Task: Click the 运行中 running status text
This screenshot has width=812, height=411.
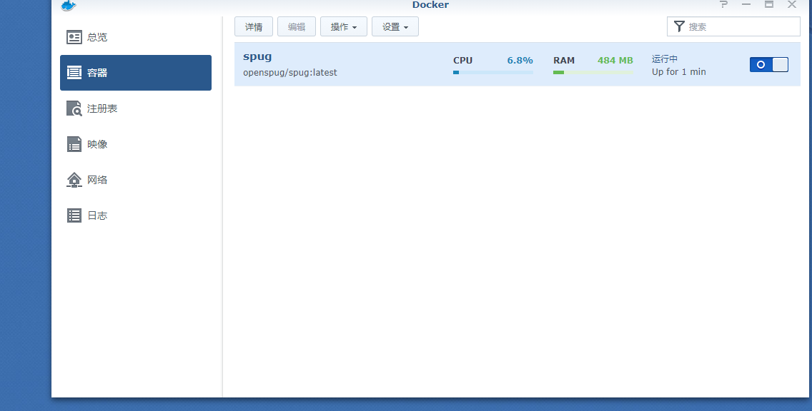Action: tap(665, 59)
